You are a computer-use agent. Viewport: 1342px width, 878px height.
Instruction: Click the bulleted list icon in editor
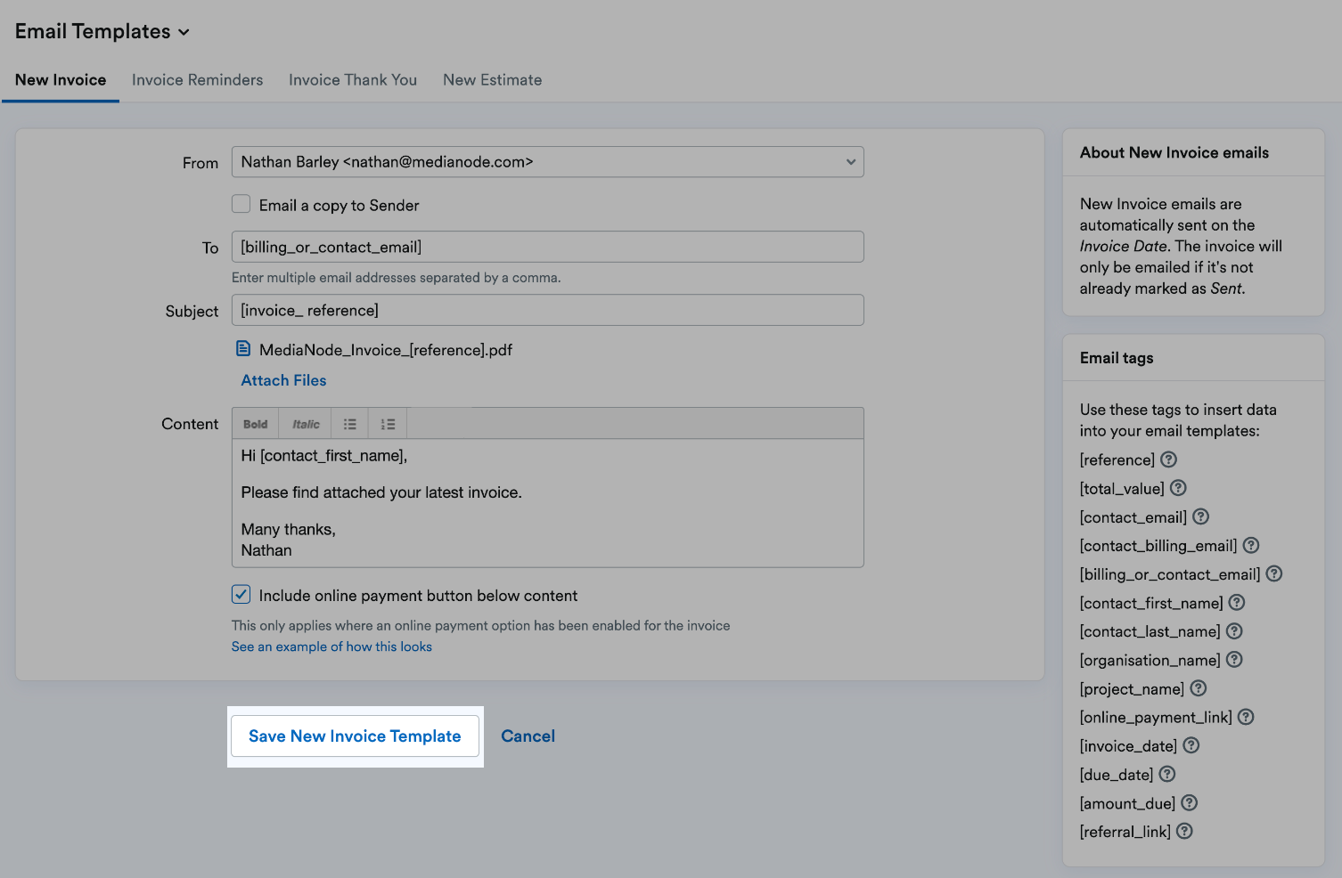350,424
